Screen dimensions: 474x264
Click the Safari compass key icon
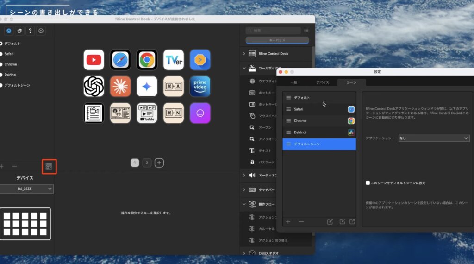pos(120,60)
